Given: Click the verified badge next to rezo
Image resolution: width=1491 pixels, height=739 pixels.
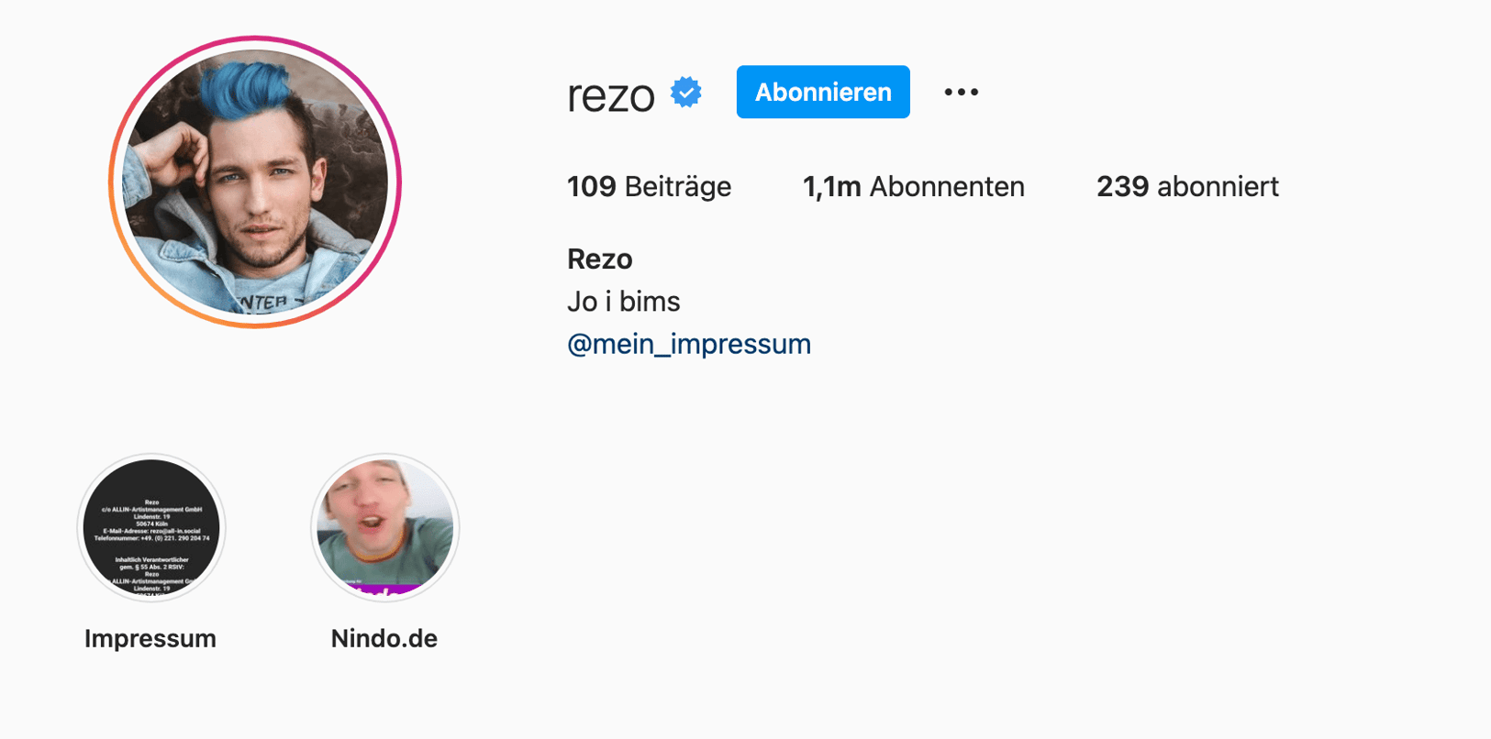Looking at the screenshot, I should pos(686,92).
